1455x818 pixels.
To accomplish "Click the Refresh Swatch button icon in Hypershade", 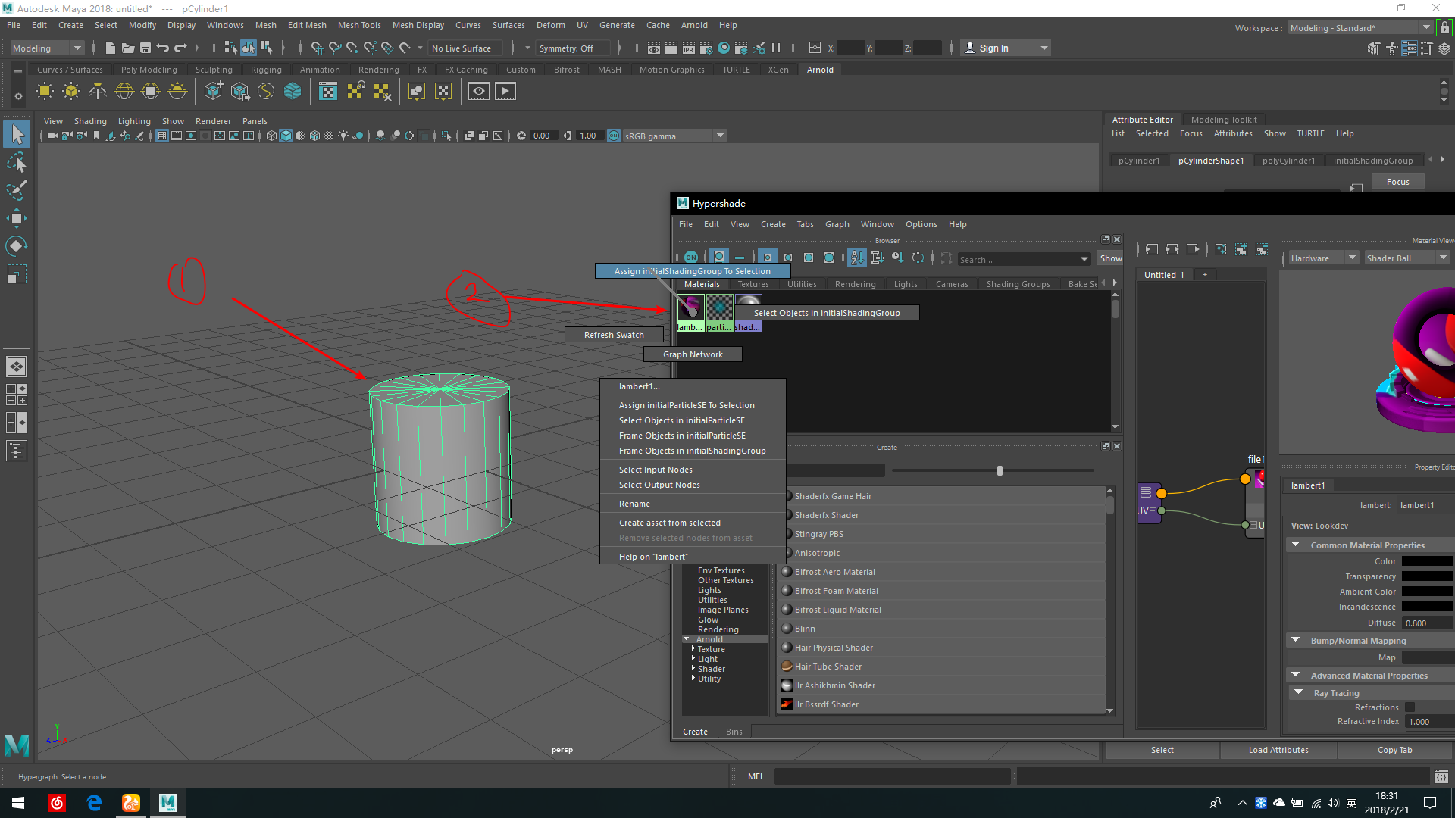I will (x=614, y=334).
